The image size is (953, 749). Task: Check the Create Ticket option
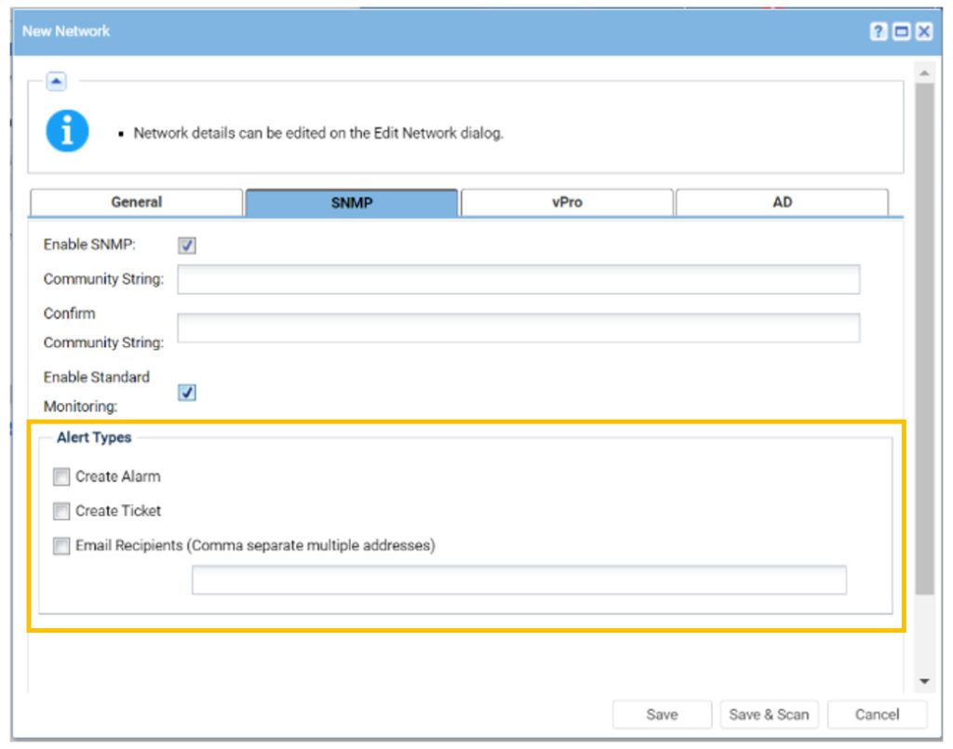(60, 512)
